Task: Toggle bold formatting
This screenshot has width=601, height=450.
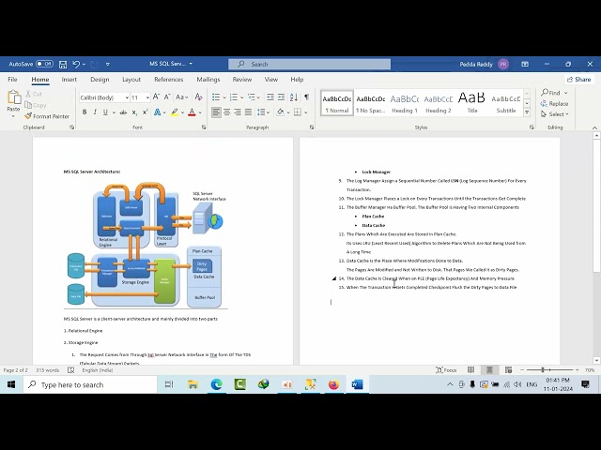Action: click(85, 112)
